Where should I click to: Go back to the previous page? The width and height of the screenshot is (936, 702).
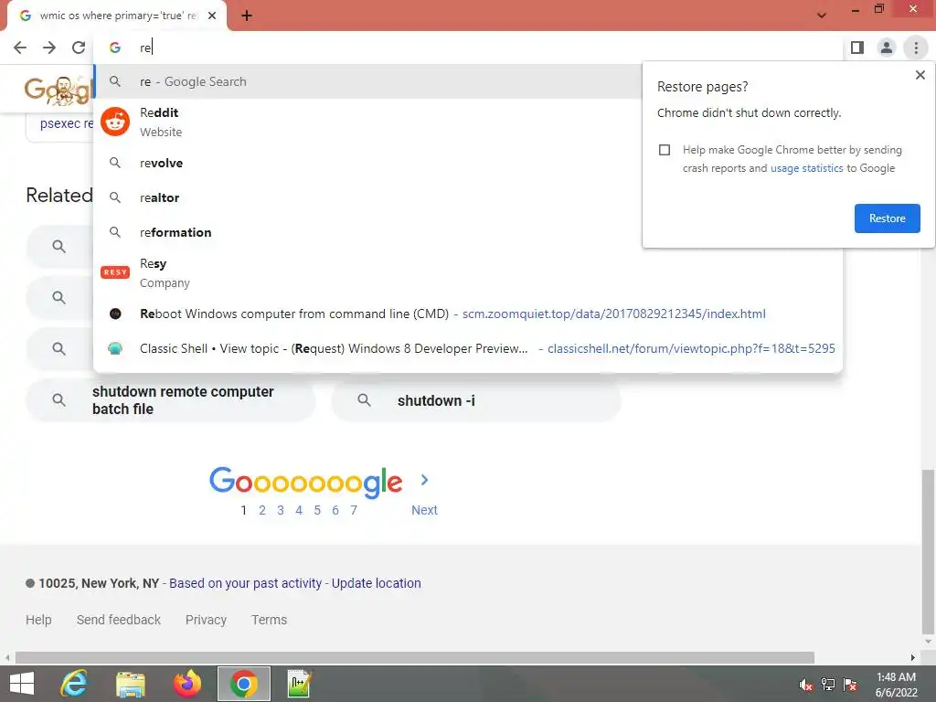[x=20, y=48]
